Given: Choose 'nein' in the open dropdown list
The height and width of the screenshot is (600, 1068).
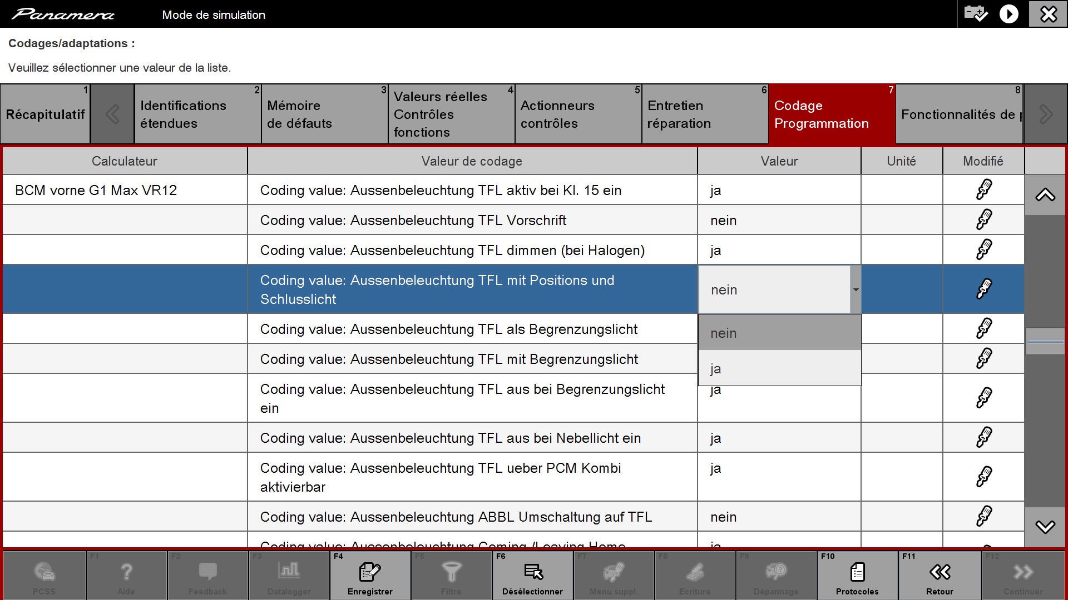Looking at the screenshot, I should click(779, 333).
